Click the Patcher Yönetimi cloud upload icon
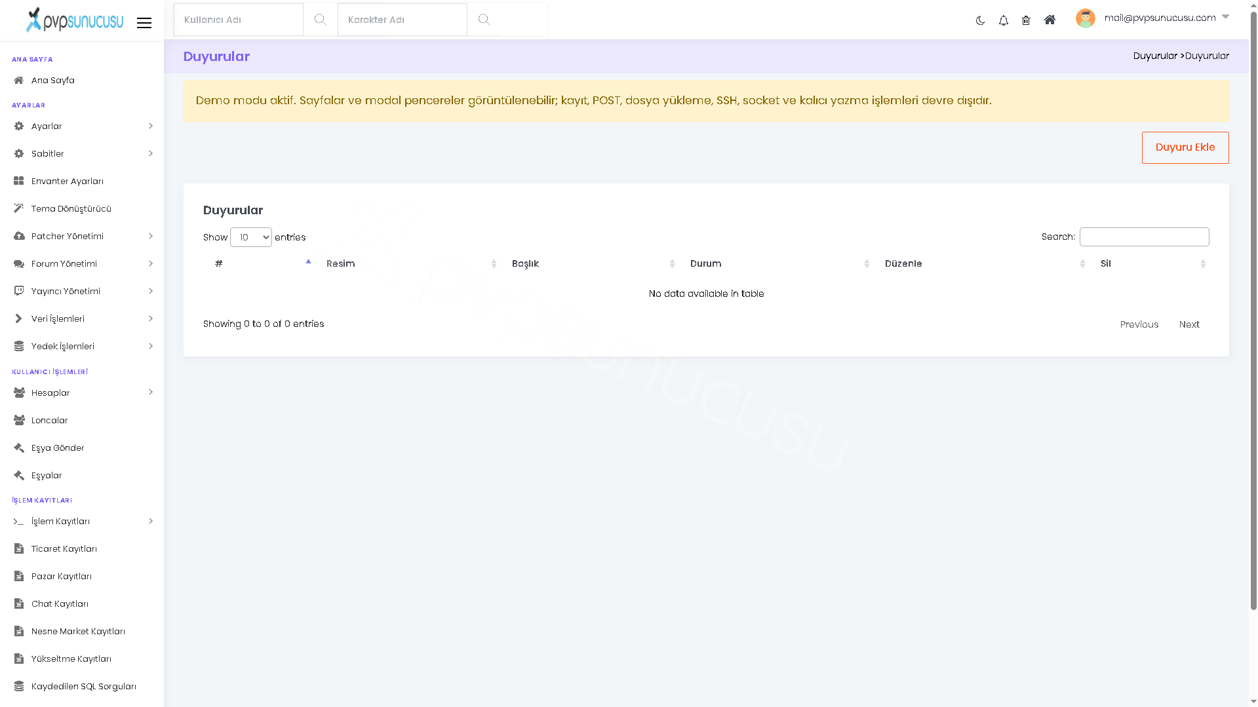This screenshot has height=707, width=1258. [19, 236]
